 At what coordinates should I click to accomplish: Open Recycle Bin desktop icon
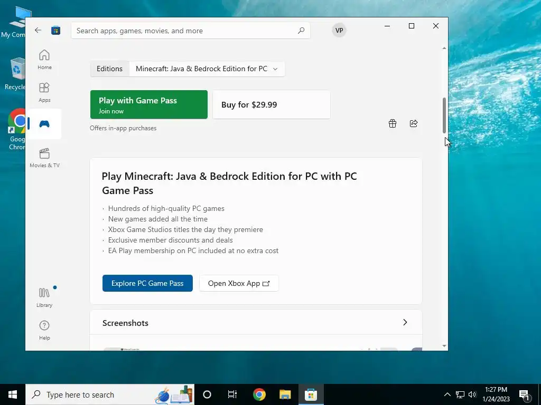click(15, 74)
